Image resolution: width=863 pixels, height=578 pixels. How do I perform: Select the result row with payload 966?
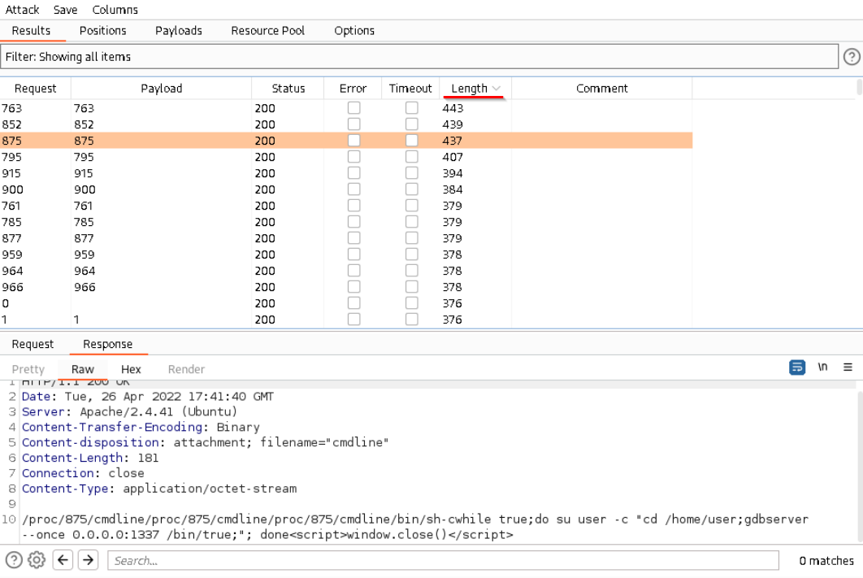[346, 287]
